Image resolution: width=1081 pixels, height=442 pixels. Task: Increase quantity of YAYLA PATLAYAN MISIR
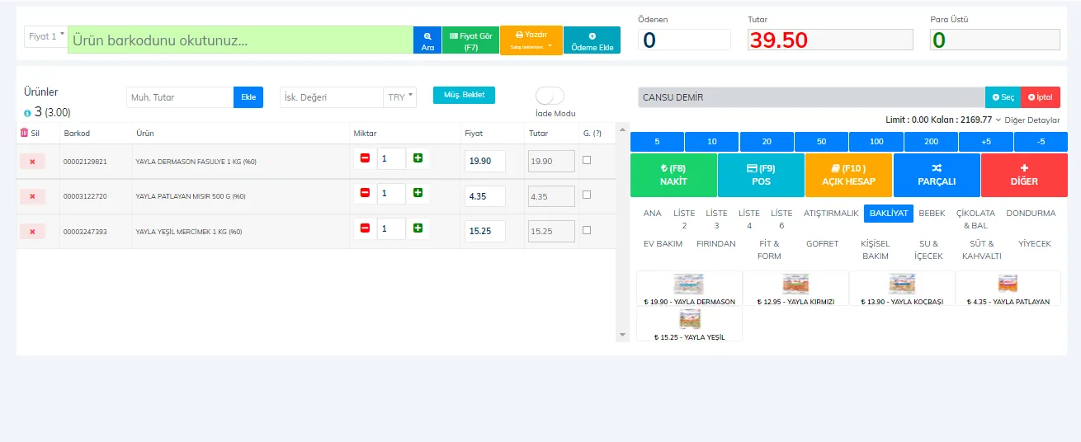click(418, 192)
